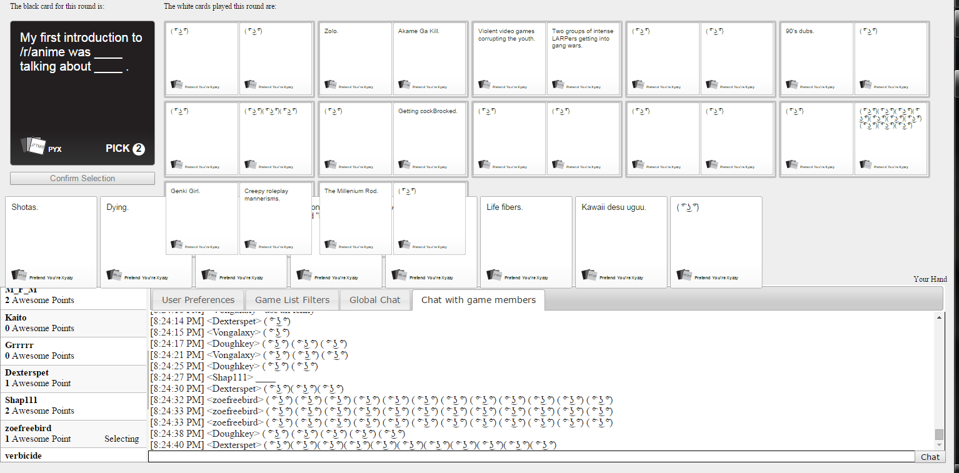Select the Chat with game members tab

[478, 300]
